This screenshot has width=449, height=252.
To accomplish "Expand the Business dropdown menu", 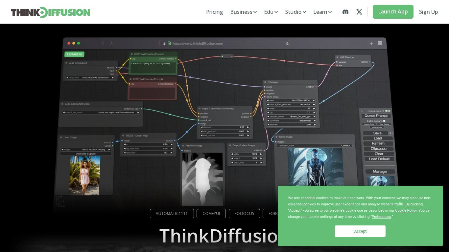I will point(243,12).
